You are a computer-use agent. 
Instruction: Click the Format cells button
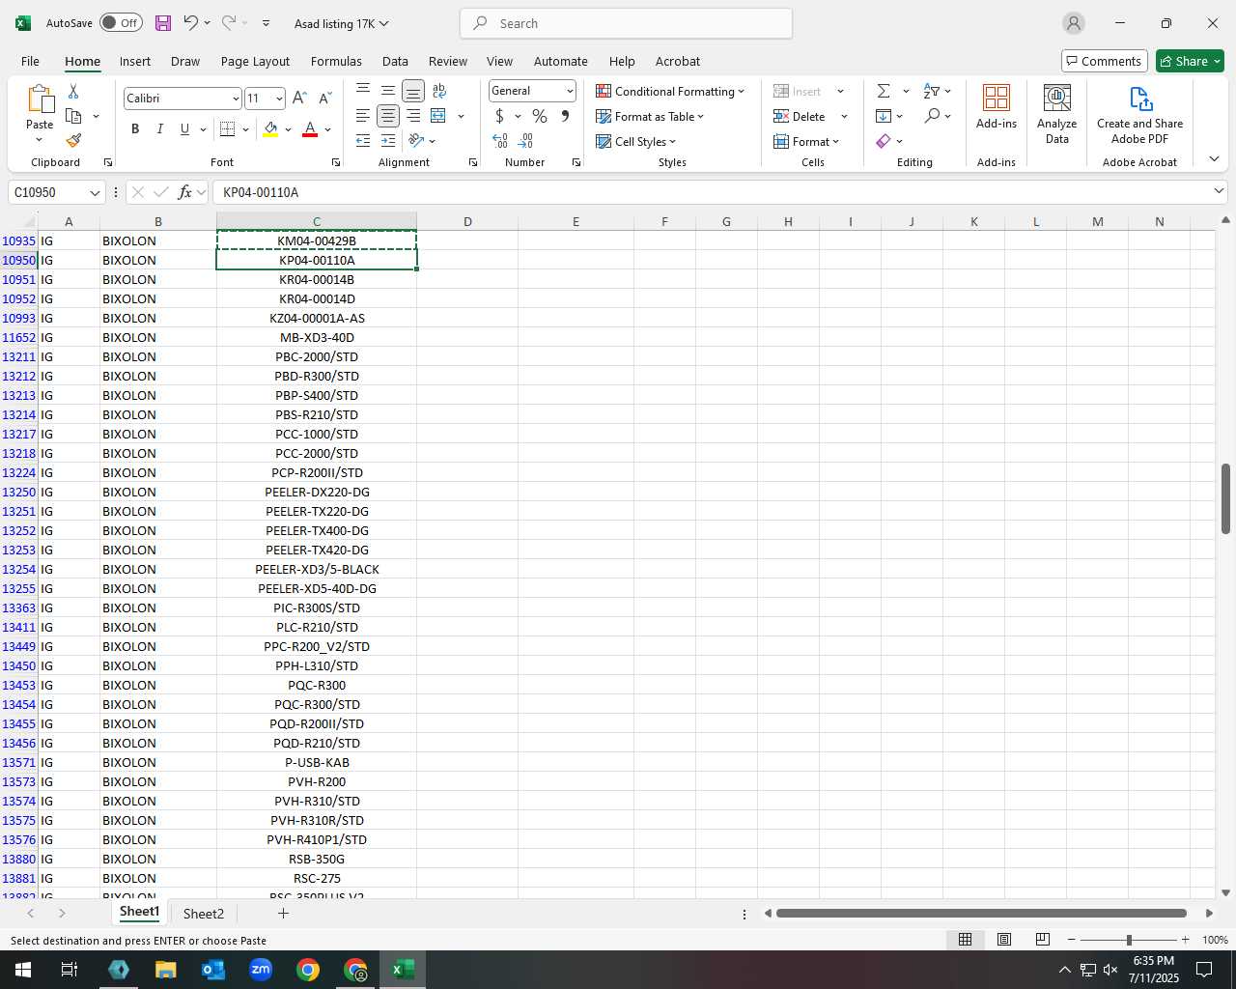(x=806, y=141)
